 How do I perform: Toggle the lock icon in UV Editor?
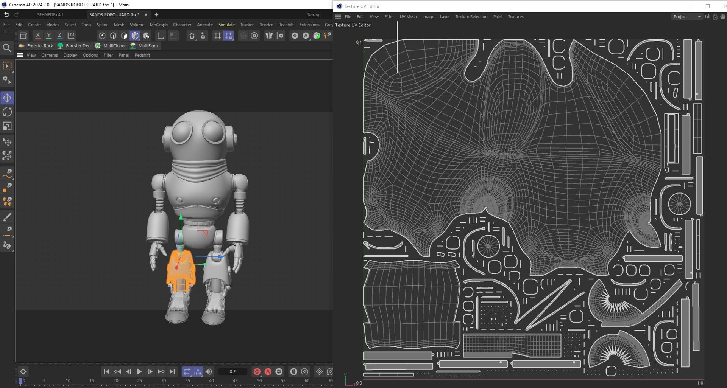coord(715,17)
